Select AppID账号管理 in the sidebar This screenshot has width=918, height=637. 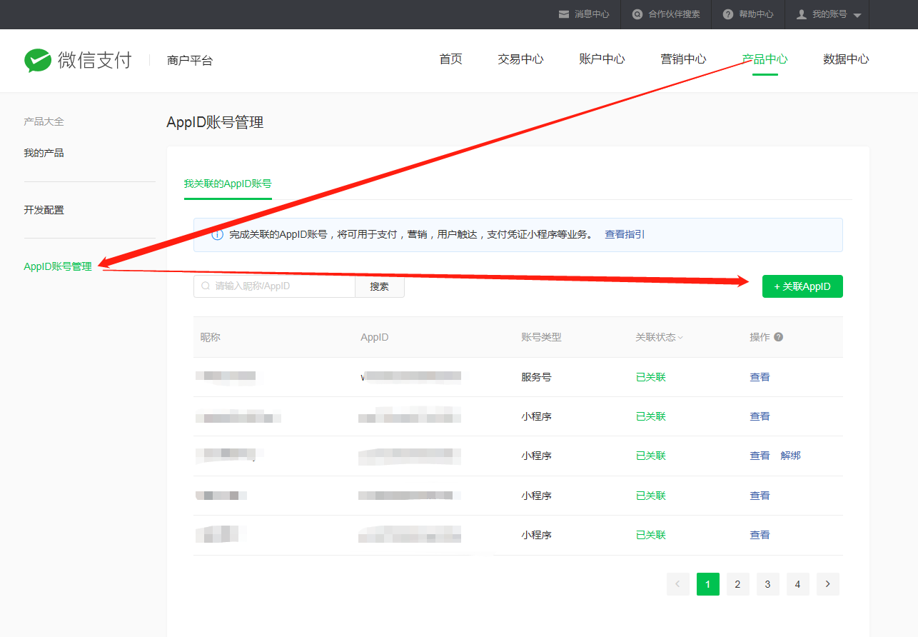coord(58,266)
